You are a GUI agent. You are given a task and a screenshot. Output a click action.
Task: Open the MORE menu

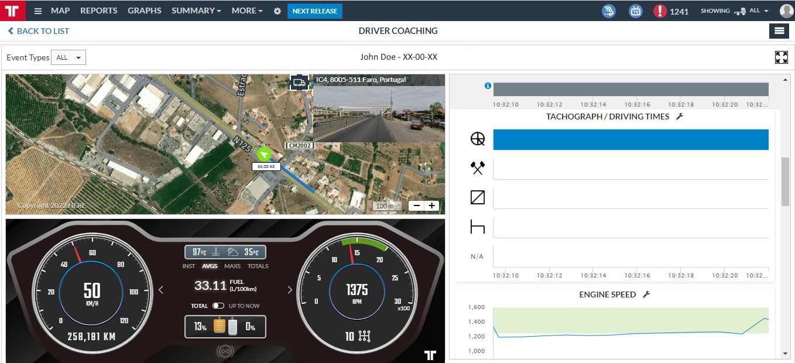point(246,11)
